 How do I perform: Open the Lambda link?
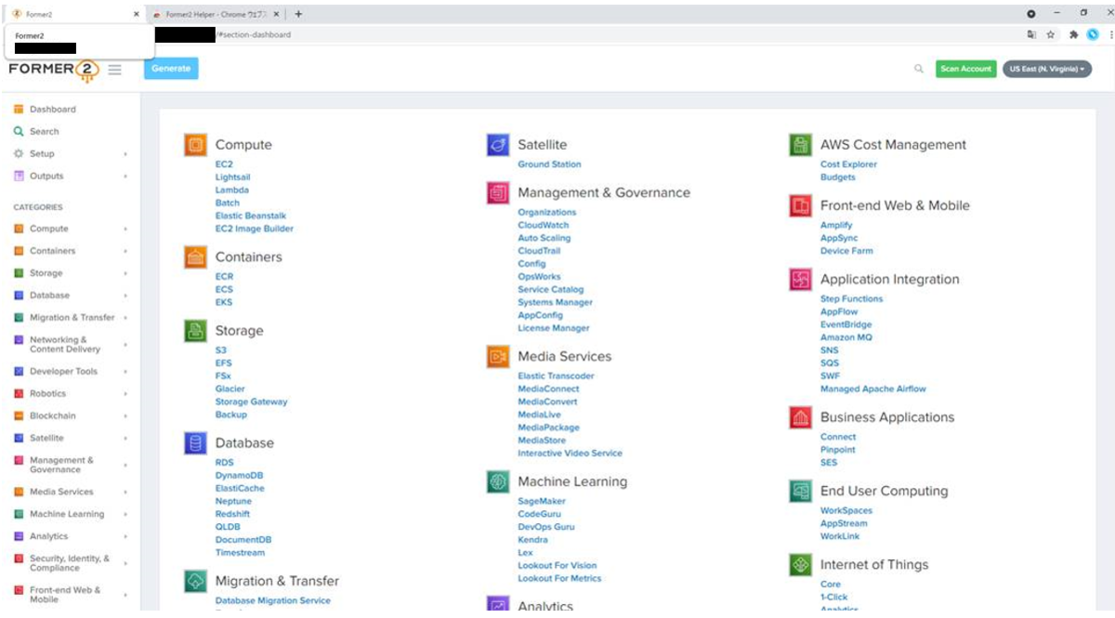point(232,191)
